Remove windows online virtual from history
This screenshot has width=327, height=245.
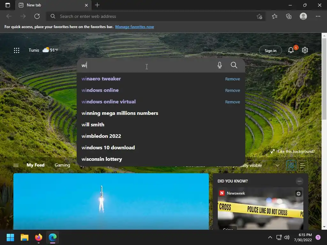point(232,102)
